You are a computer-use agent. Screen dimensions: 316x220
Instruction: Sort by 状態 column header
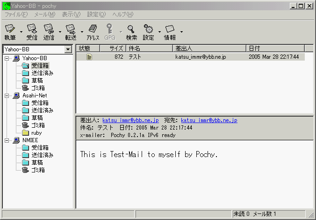pos(88,48)
